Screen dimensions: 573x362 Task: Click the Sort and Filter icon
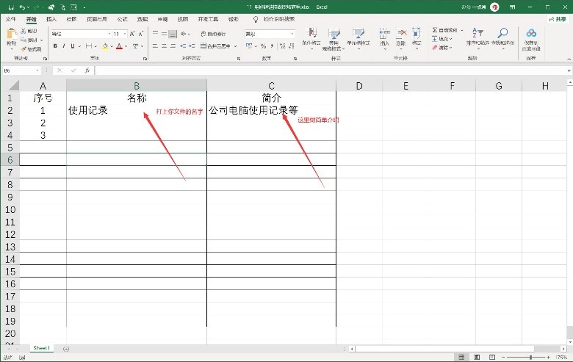(478, 33)
